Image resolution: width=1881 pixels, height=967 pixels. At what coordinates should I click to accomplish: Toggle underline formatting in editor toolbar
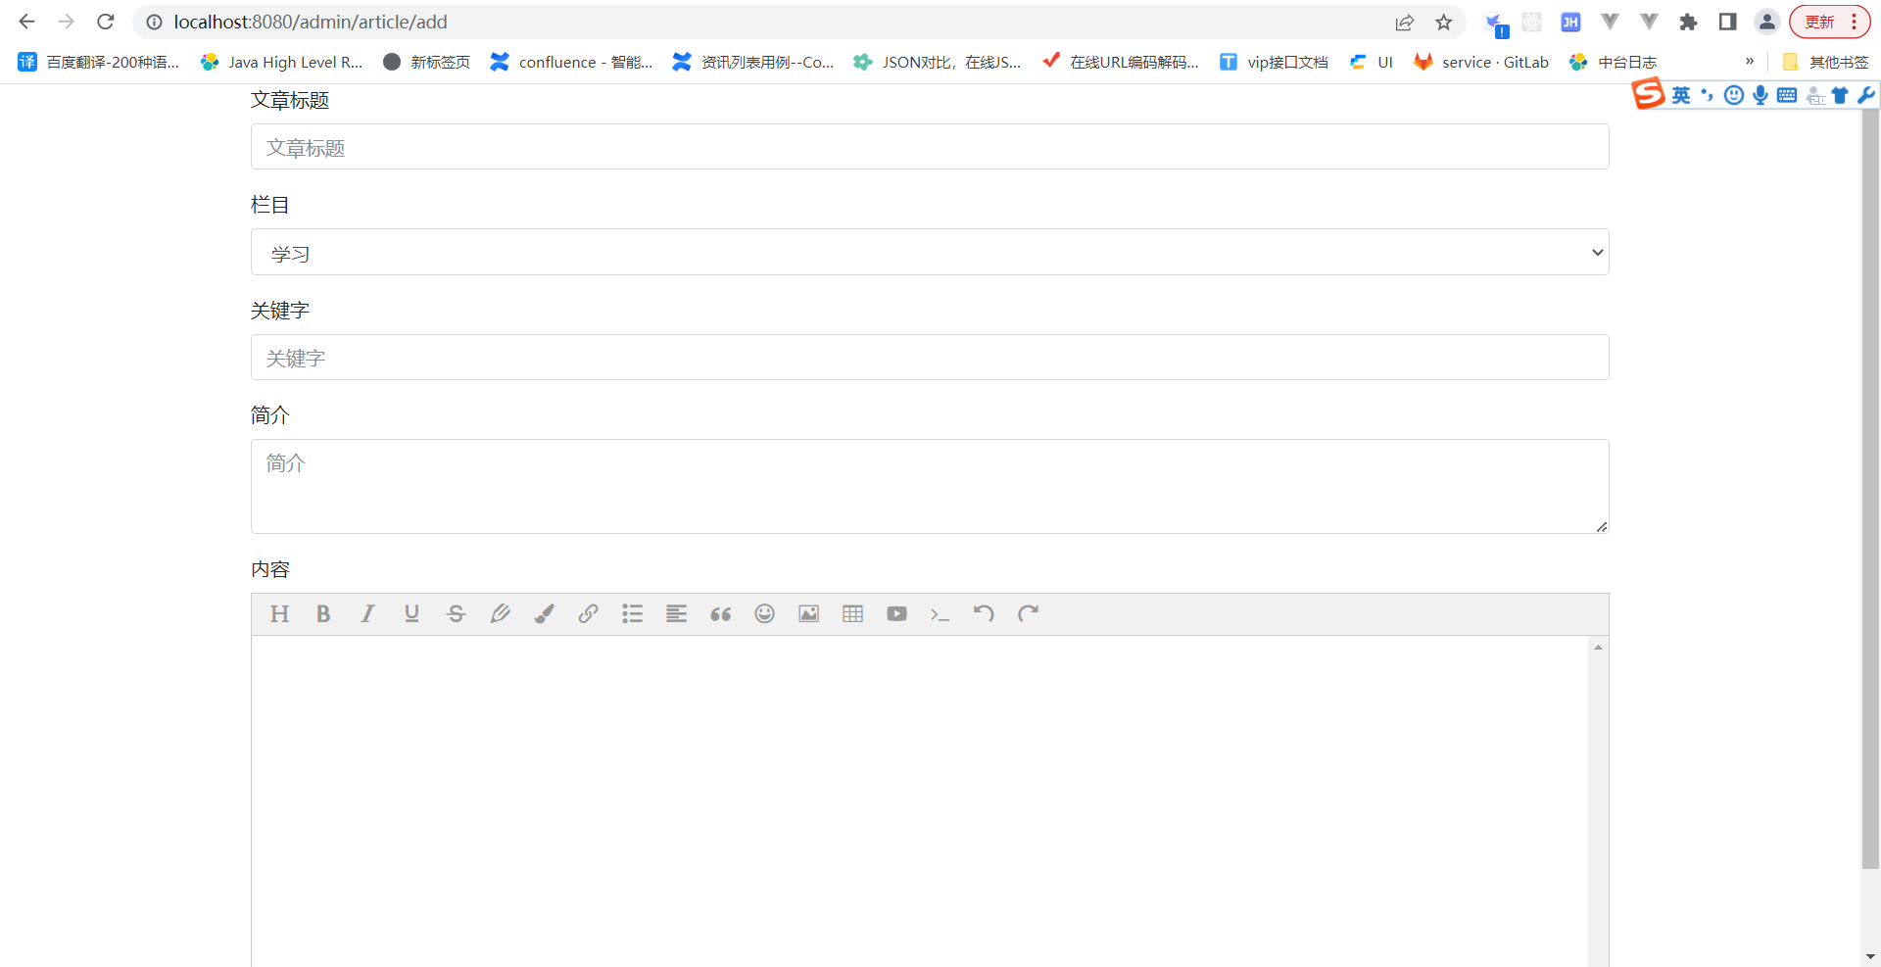[x=411, y=613]
